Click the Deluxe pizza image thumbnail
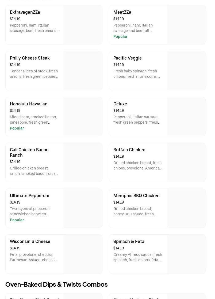The height and width of the screenshot is (299, 215). pyautogui.click(x=186, y=116)
